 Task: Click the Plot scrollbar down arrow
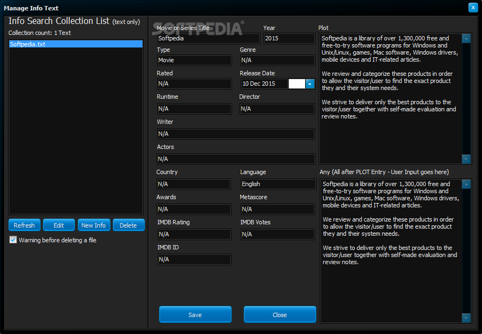pos(466,159)
